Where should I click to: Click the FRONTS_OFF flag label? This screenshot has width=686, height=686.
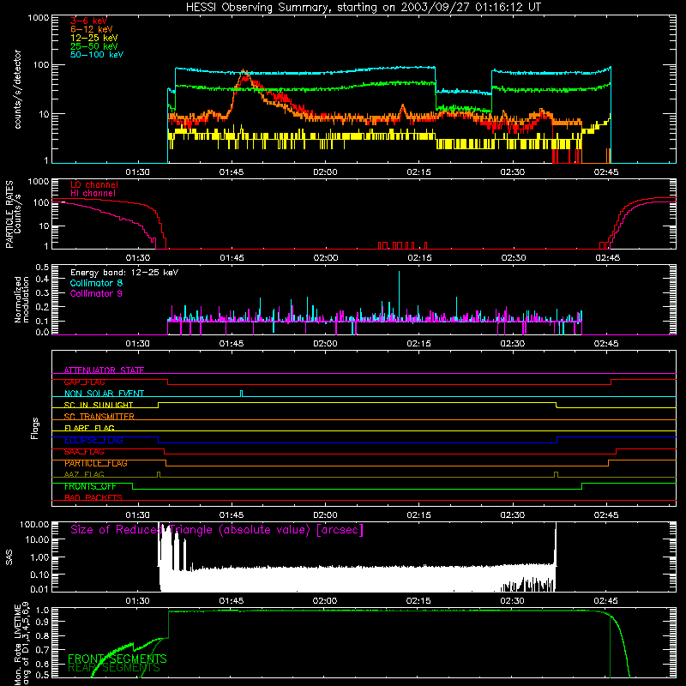coord(90,486)
